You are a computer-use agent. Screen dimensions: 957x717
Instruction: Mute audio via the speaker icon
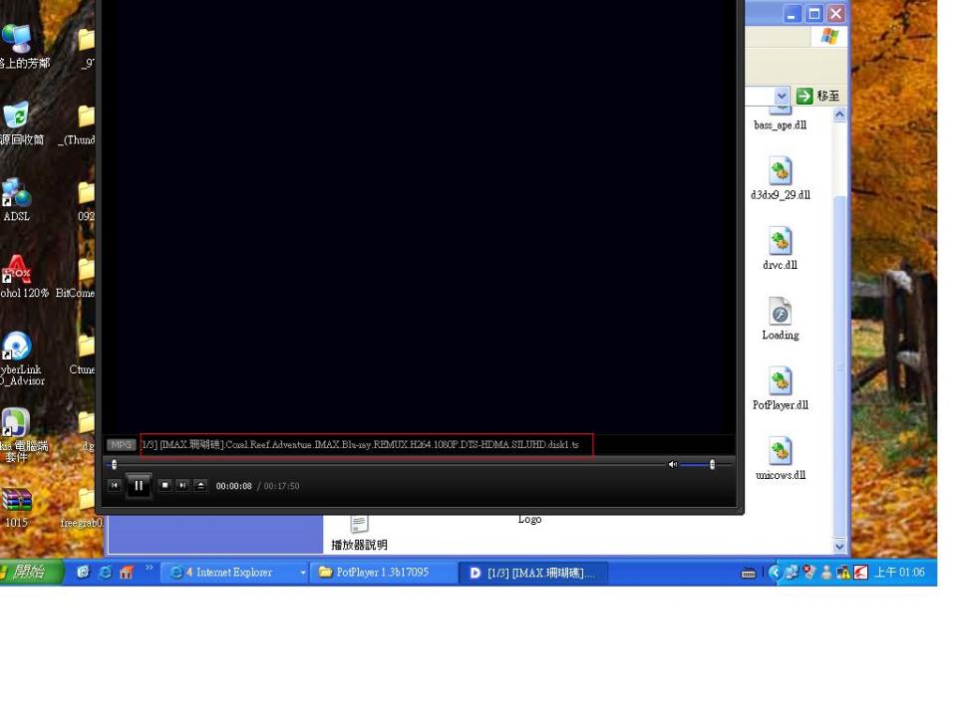pos(673,465)
